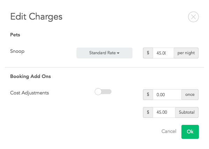The image size is (209, 149).
Task: Click the once frequency label
Action: click(x=190, y=94)
